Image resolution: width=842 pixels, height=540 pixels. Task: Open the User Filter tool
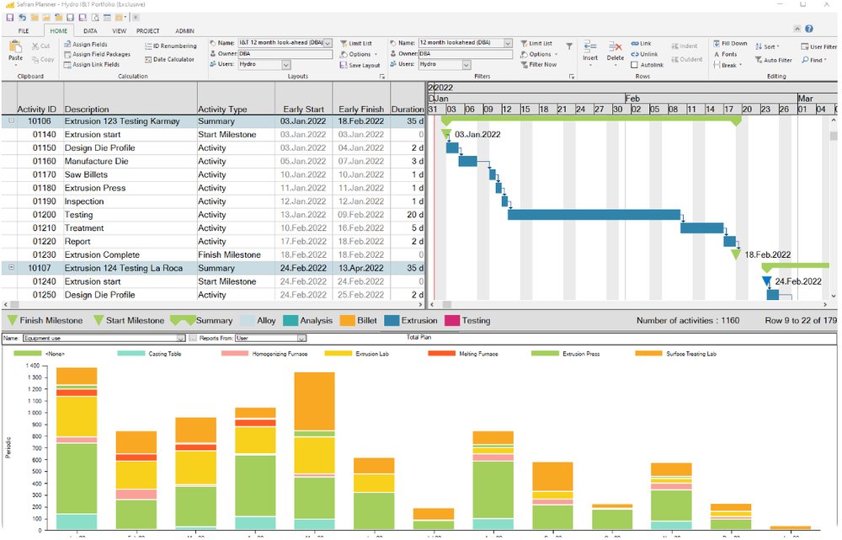[819, 46]
